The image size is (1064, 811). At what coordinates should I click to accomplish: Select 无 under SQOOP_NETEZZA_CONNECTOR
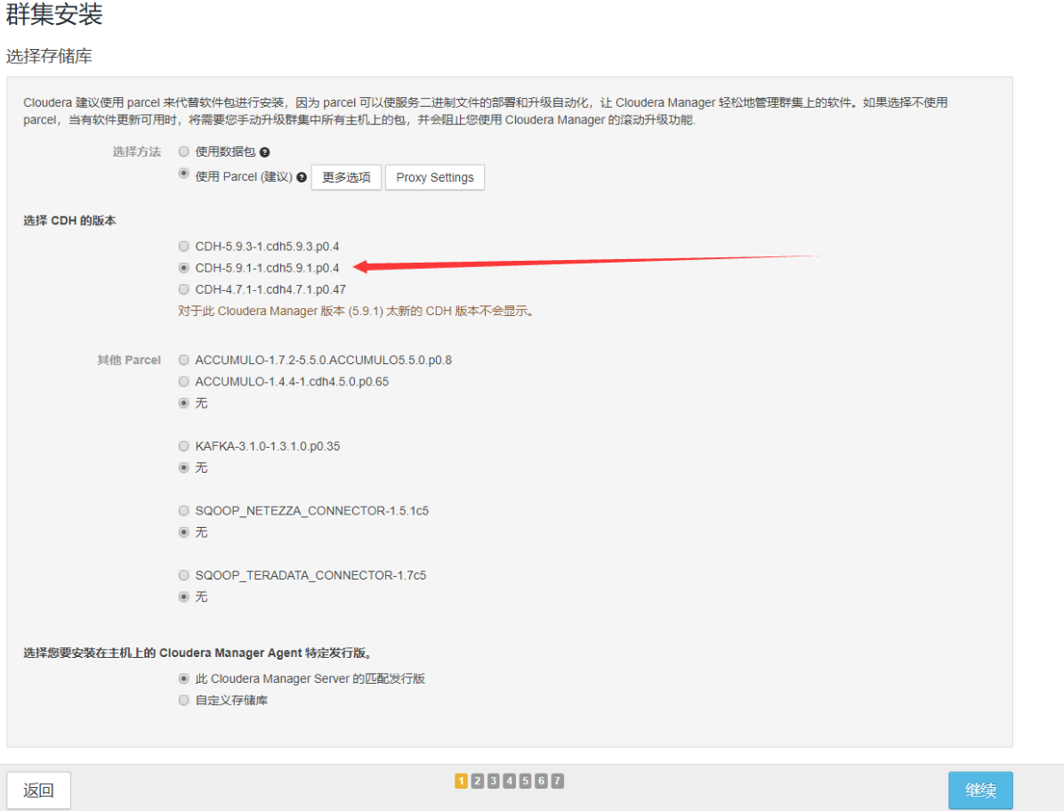pos(183,531)
